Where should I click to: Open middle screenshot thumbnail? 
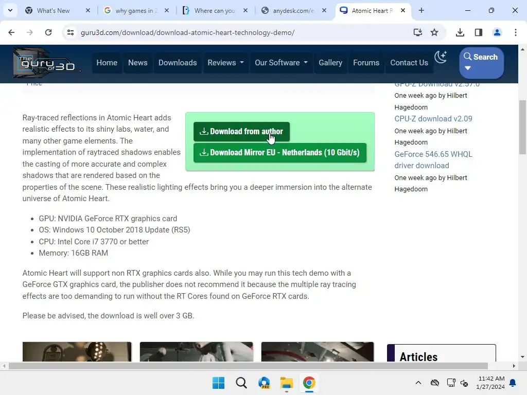(x=196, y=352)
